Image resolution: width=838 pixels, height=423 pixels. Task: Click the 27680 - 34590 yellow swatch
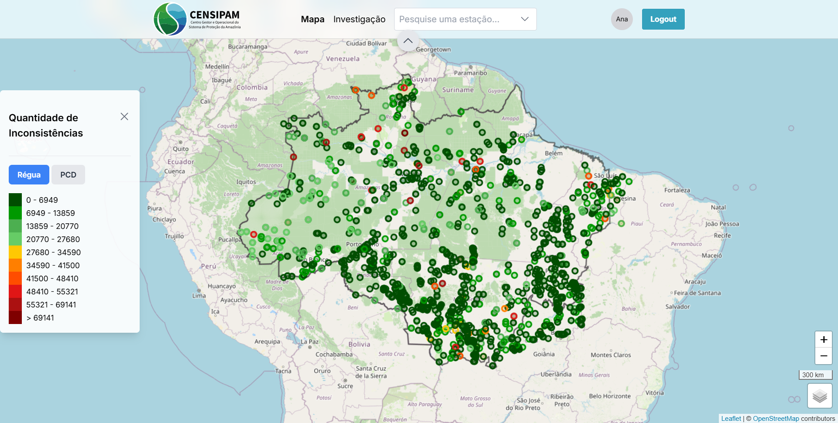pyautogui.click(x=15, y=252)
